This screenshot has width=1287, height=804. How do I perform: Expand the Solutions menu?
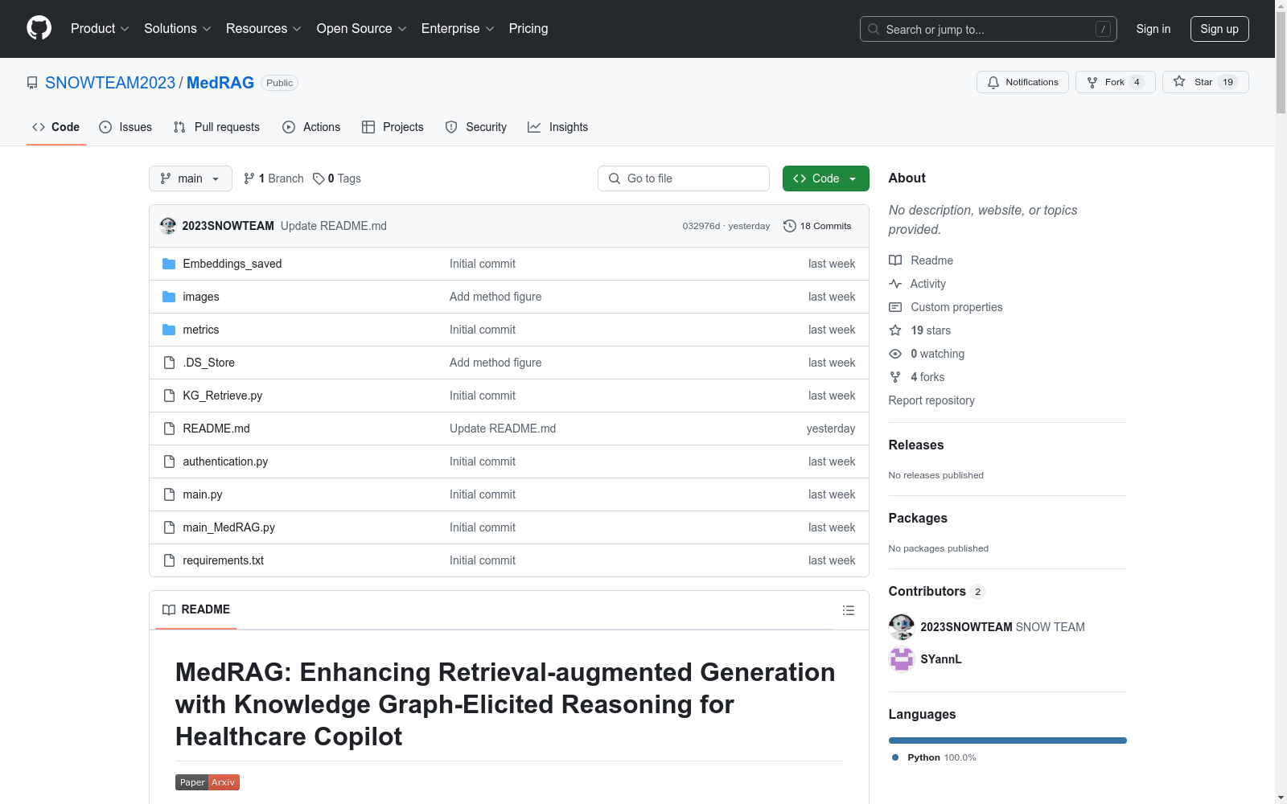coord(178,28)
